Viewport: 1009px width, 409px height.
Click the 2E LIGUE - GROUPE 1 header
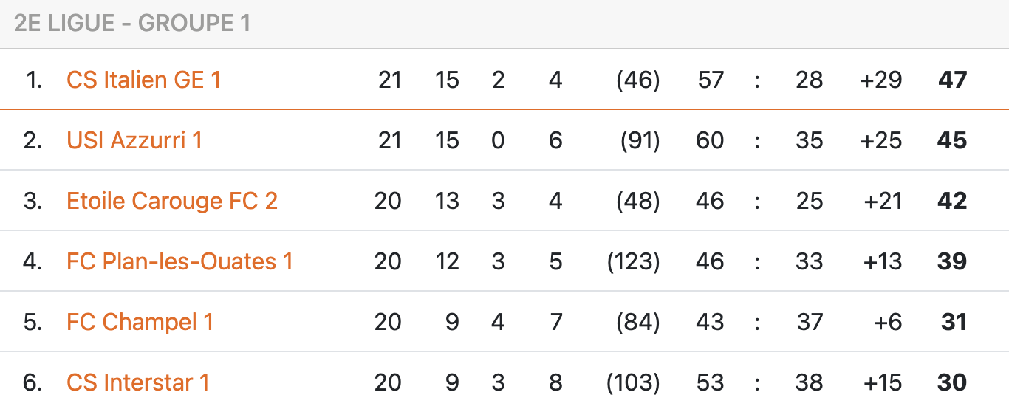(132, 24)
